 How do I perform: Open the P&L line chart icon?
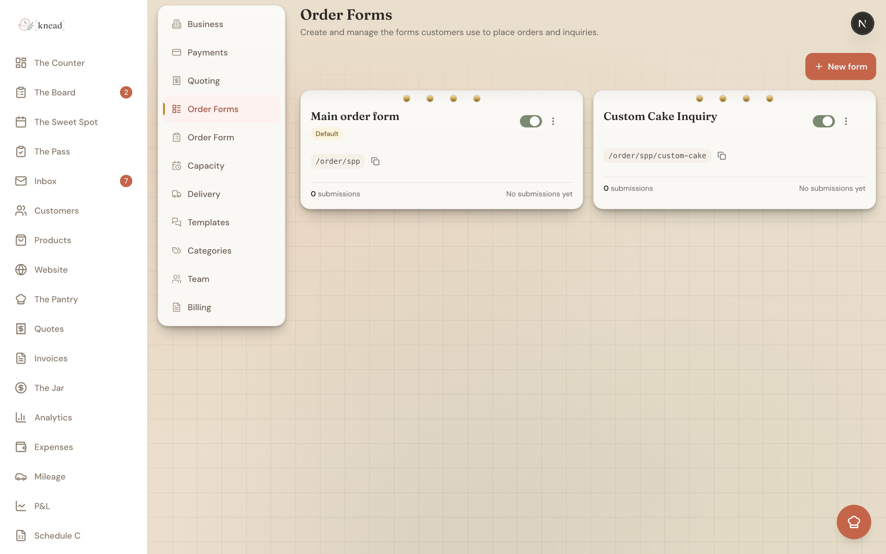pos(21,506)
